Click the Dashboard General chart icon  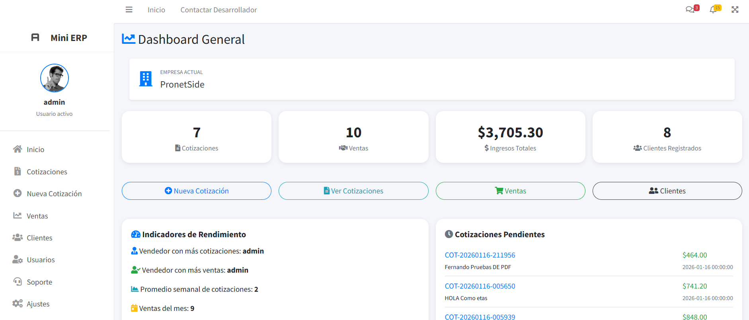129,39
